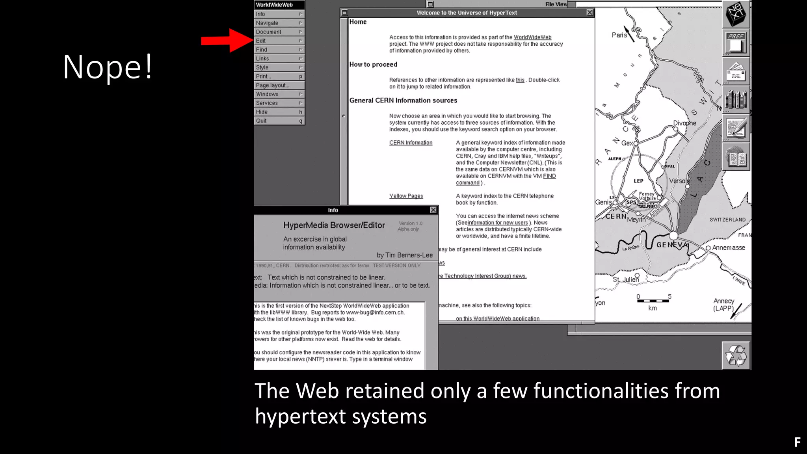Screen dimensions: 807x454
Task: Choose Quit from the menu
Action: point(279,121)
